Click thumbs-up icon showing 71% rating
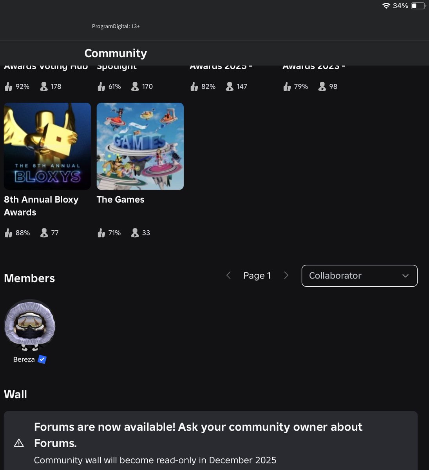Viewport: 429px width, 470px height. 101,233
